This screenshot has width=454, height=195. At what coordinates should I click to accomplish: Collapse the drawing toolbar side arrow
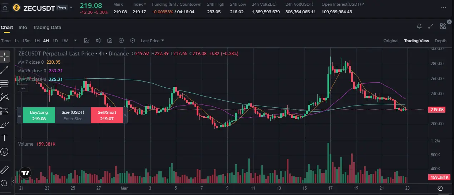[13, 182]
